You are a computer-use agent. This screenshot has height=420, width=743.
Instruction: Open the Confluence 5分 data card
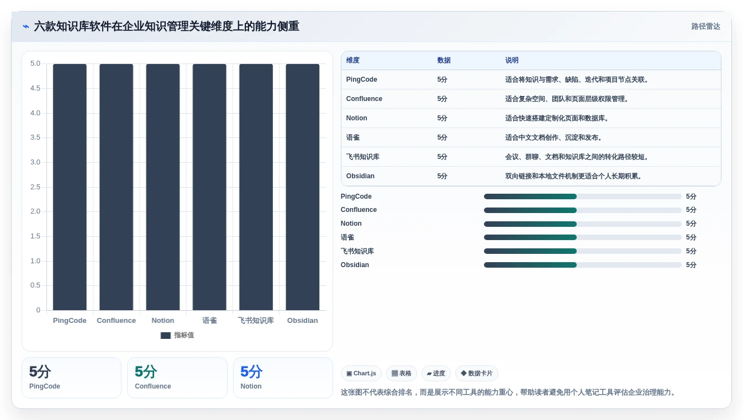point(177,378)
